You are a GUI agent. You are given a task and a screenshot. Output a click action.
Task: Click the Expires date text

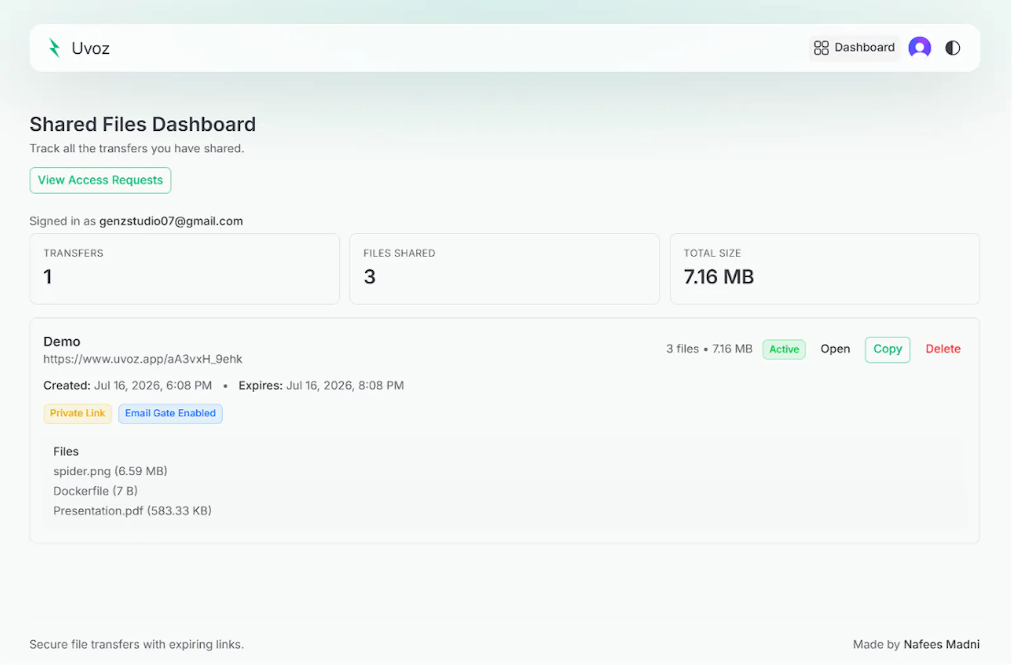coord(321,386)
